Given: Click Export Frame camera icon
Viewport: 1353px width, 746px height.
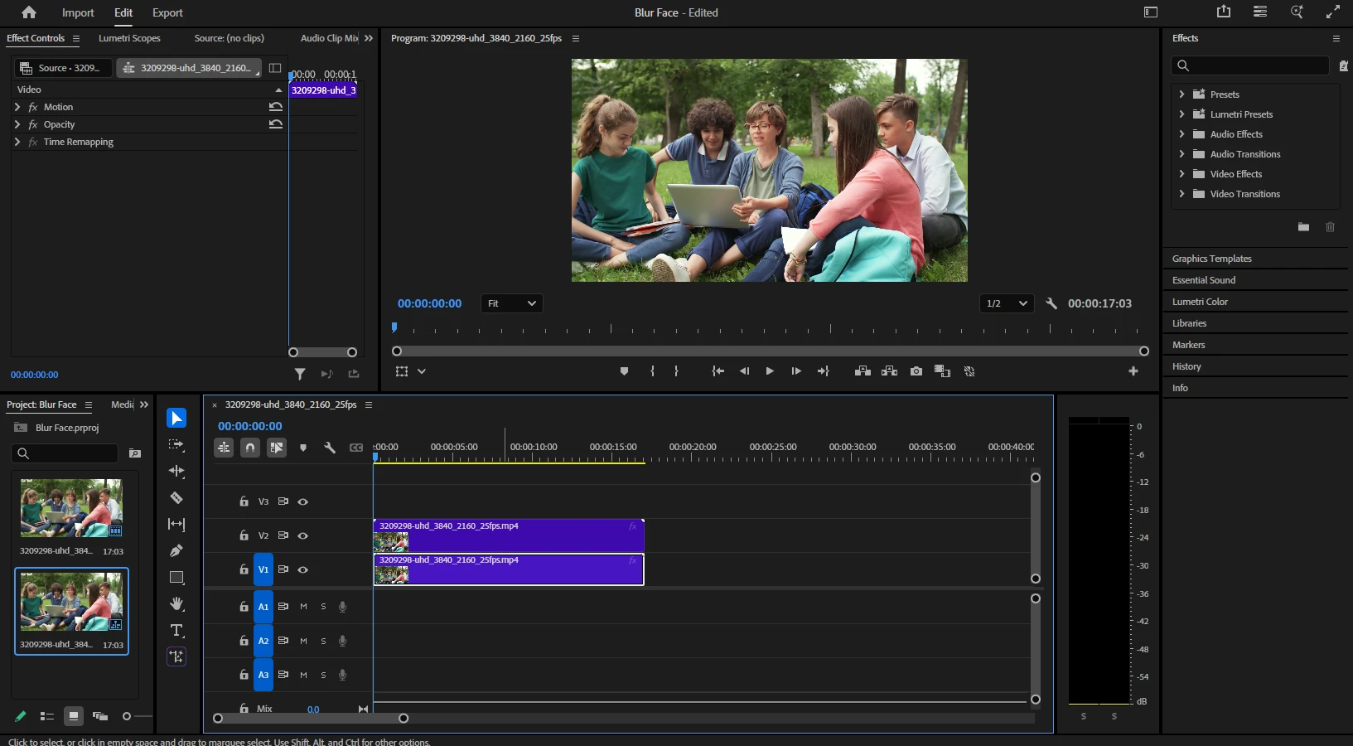Looking at the screenshot, I should tap(916, 371).
